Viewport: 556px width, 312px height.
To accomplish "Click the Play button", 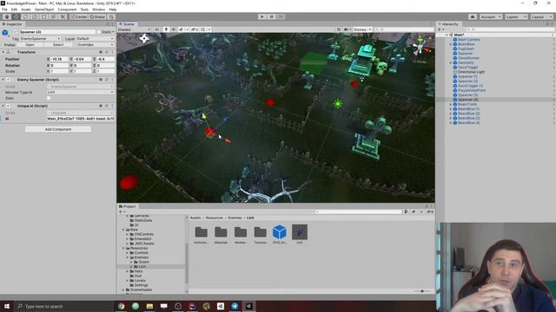I will 262,16.
